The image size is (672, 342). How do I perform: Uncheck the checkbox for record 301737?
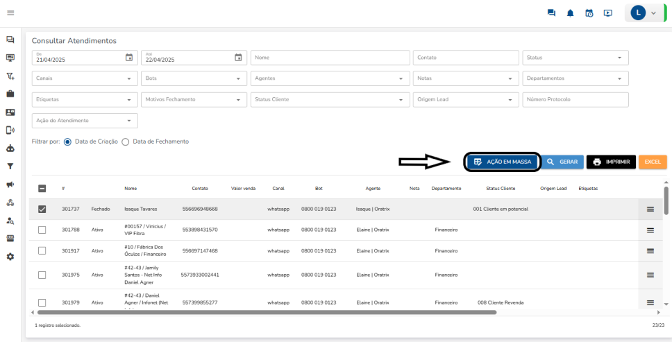(42, 209)
